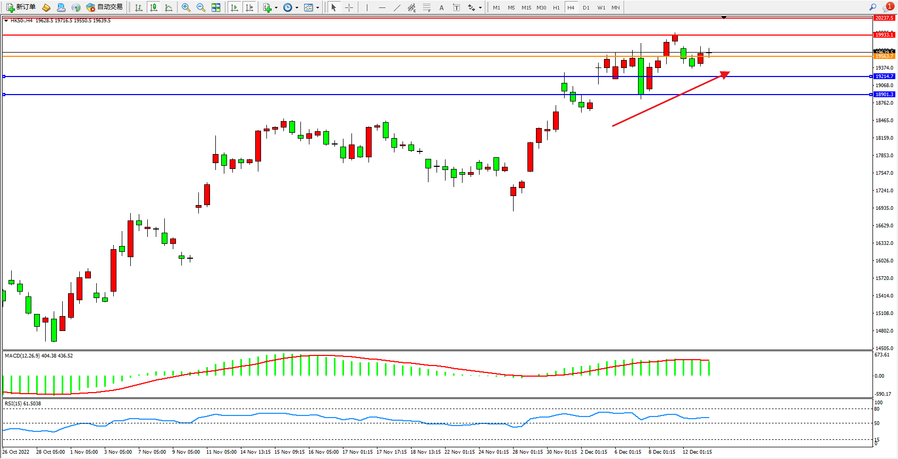Screen dimensions: 898x459
Task: Click the chart shift marker triangle at top
Action: coord(724,18)
